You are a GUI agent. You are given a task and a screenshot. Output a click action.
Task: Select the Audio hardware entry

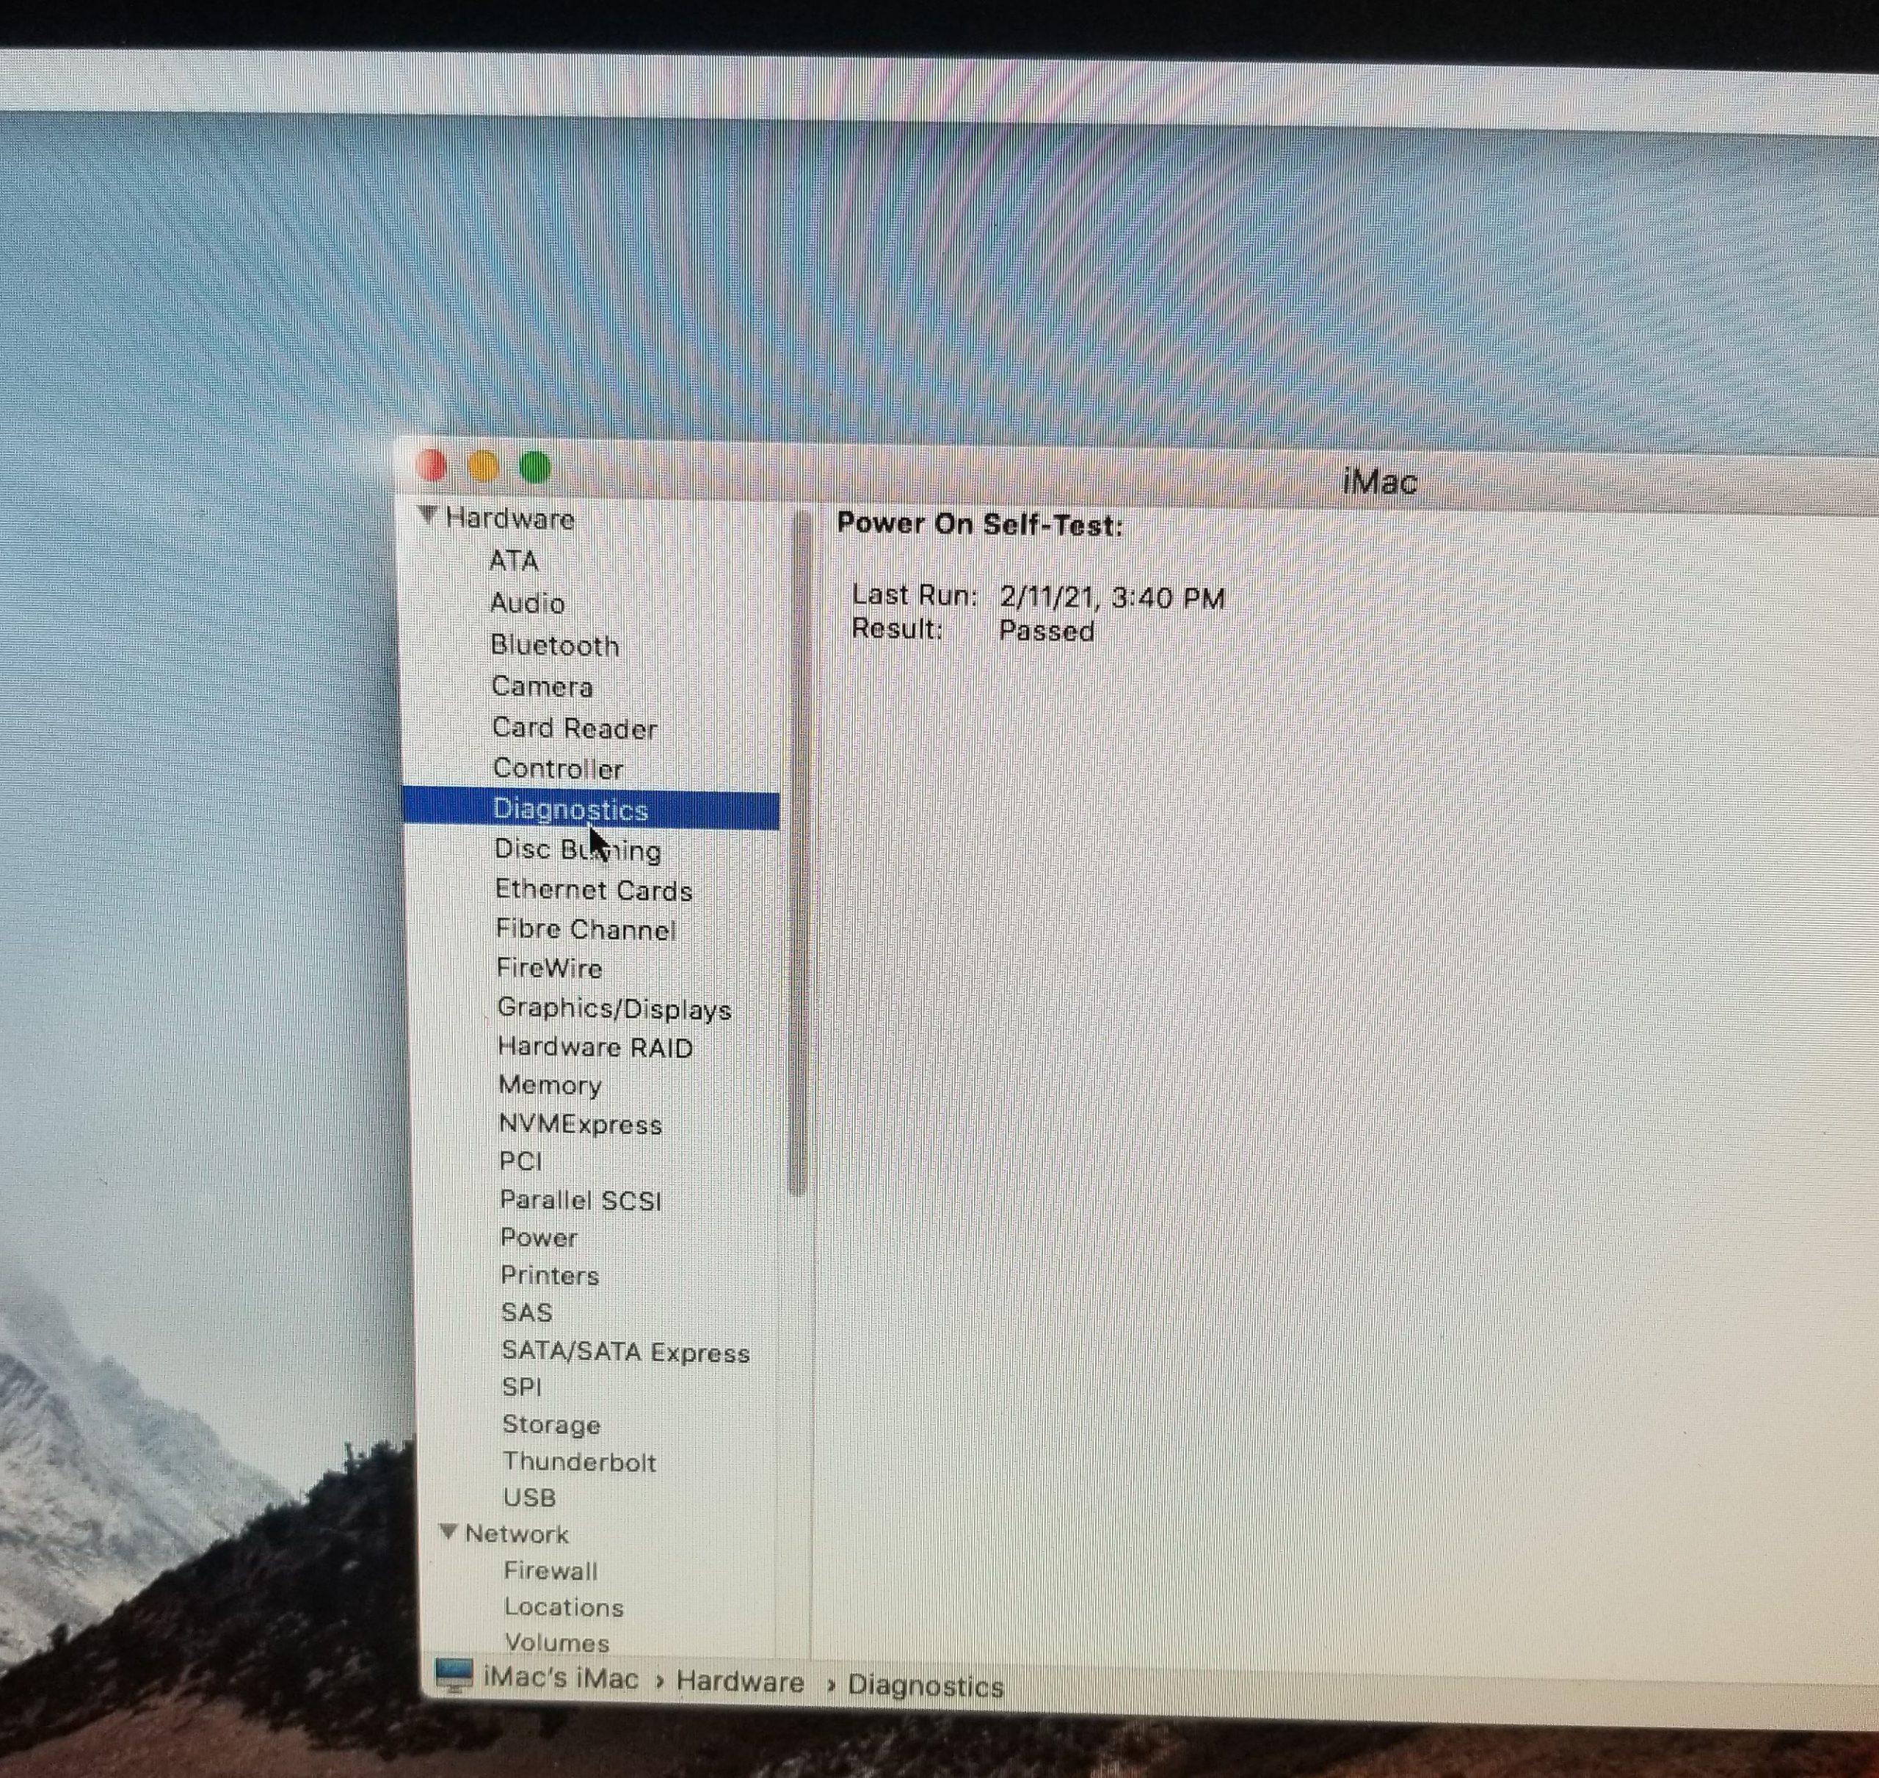pos(527,602)
